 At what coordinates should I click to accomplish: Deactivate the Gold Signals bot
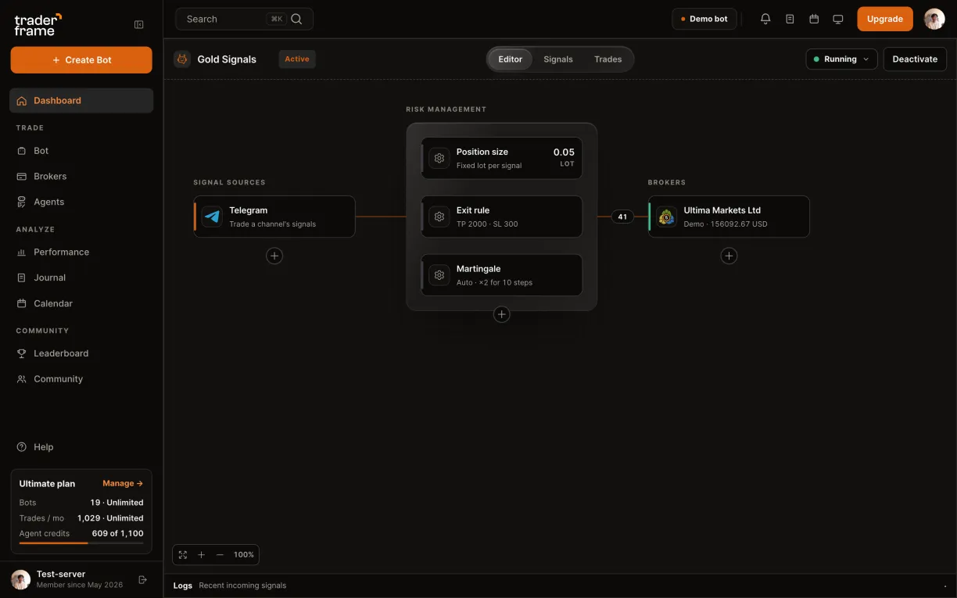[915, 59]
